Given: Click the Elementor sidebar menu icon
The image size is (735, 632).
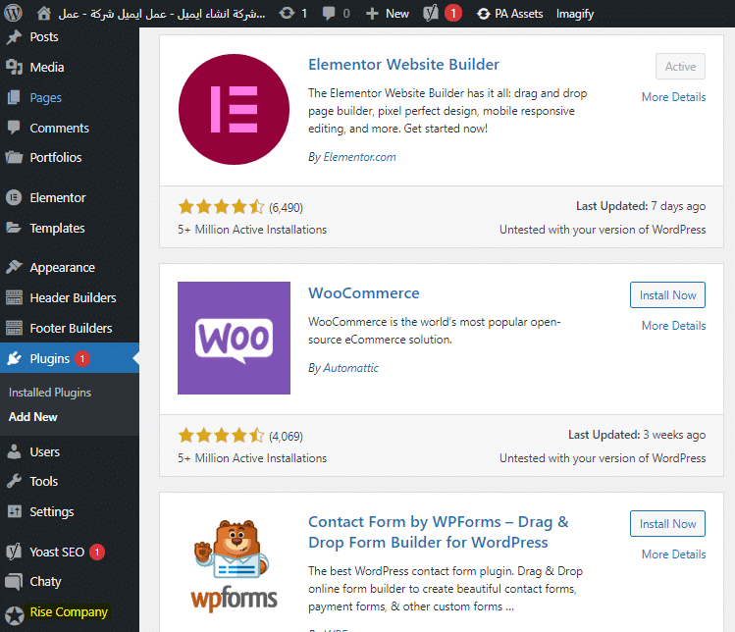Looking at the screenshot, I should (x=15, y=197).
